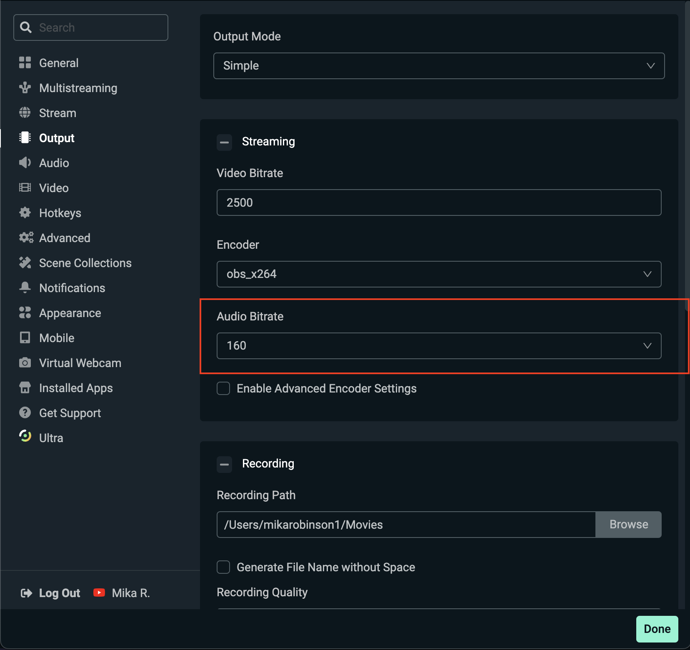Click the Video film strip icon
The height and width of the screenshot is (650, 690).
click(x=25, y=188)
